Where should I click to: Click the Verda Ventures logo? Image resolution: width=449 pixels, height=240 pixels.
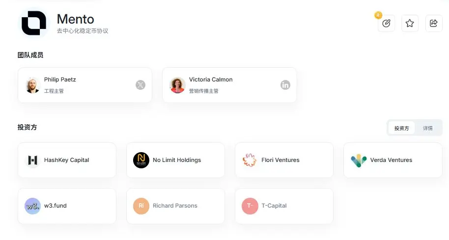[x=359, y=160]
